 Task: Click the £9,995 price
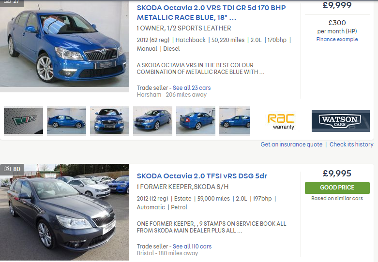click(x=337, y=174)
